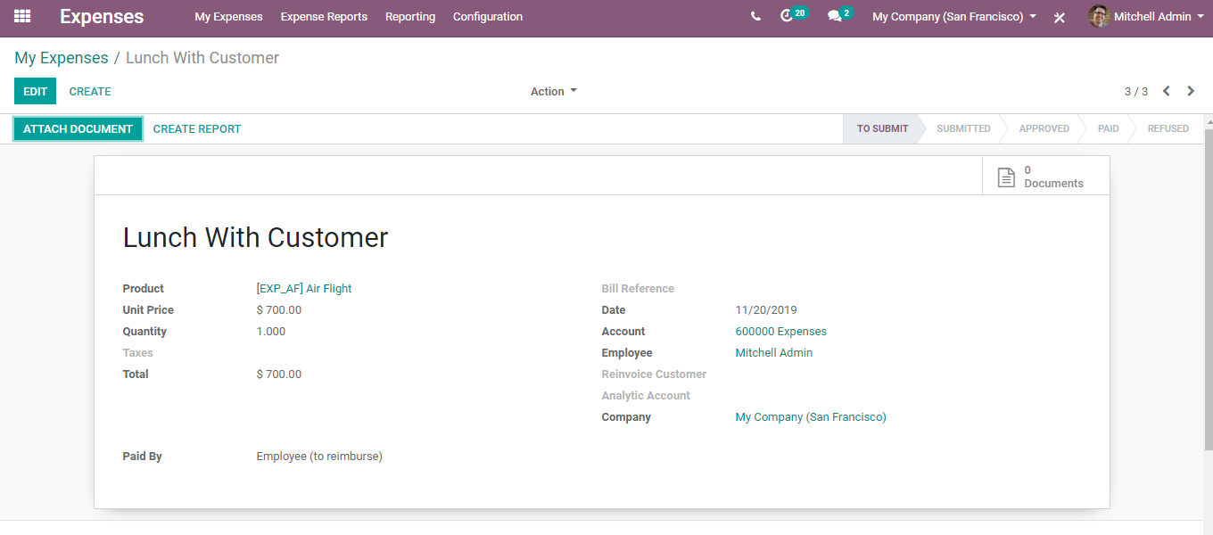Open 600000 Expenses account link

pos(781,331)
